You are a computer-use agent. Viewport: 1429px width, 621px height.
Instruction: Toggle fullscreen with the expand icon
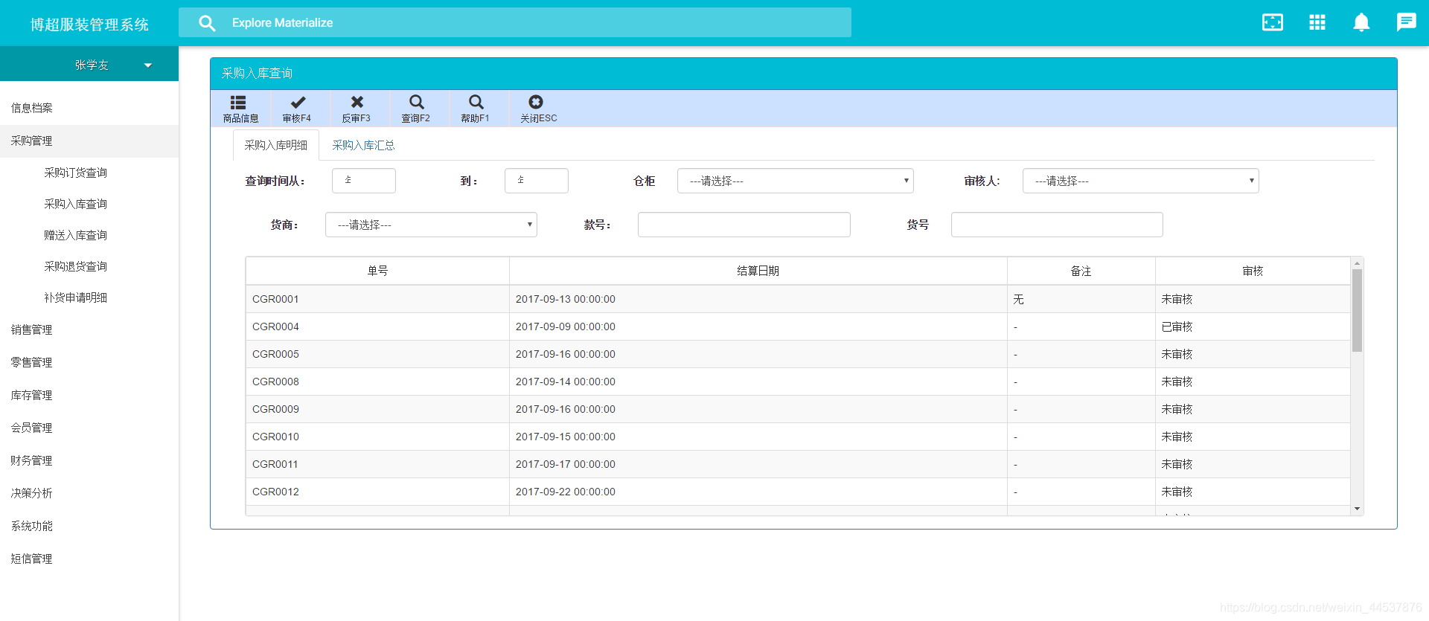[1273, 22]
